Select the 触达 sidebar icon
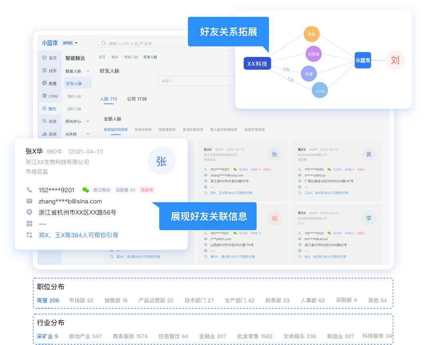The width and height of the screenshot is (425, 345). point(44,108)
